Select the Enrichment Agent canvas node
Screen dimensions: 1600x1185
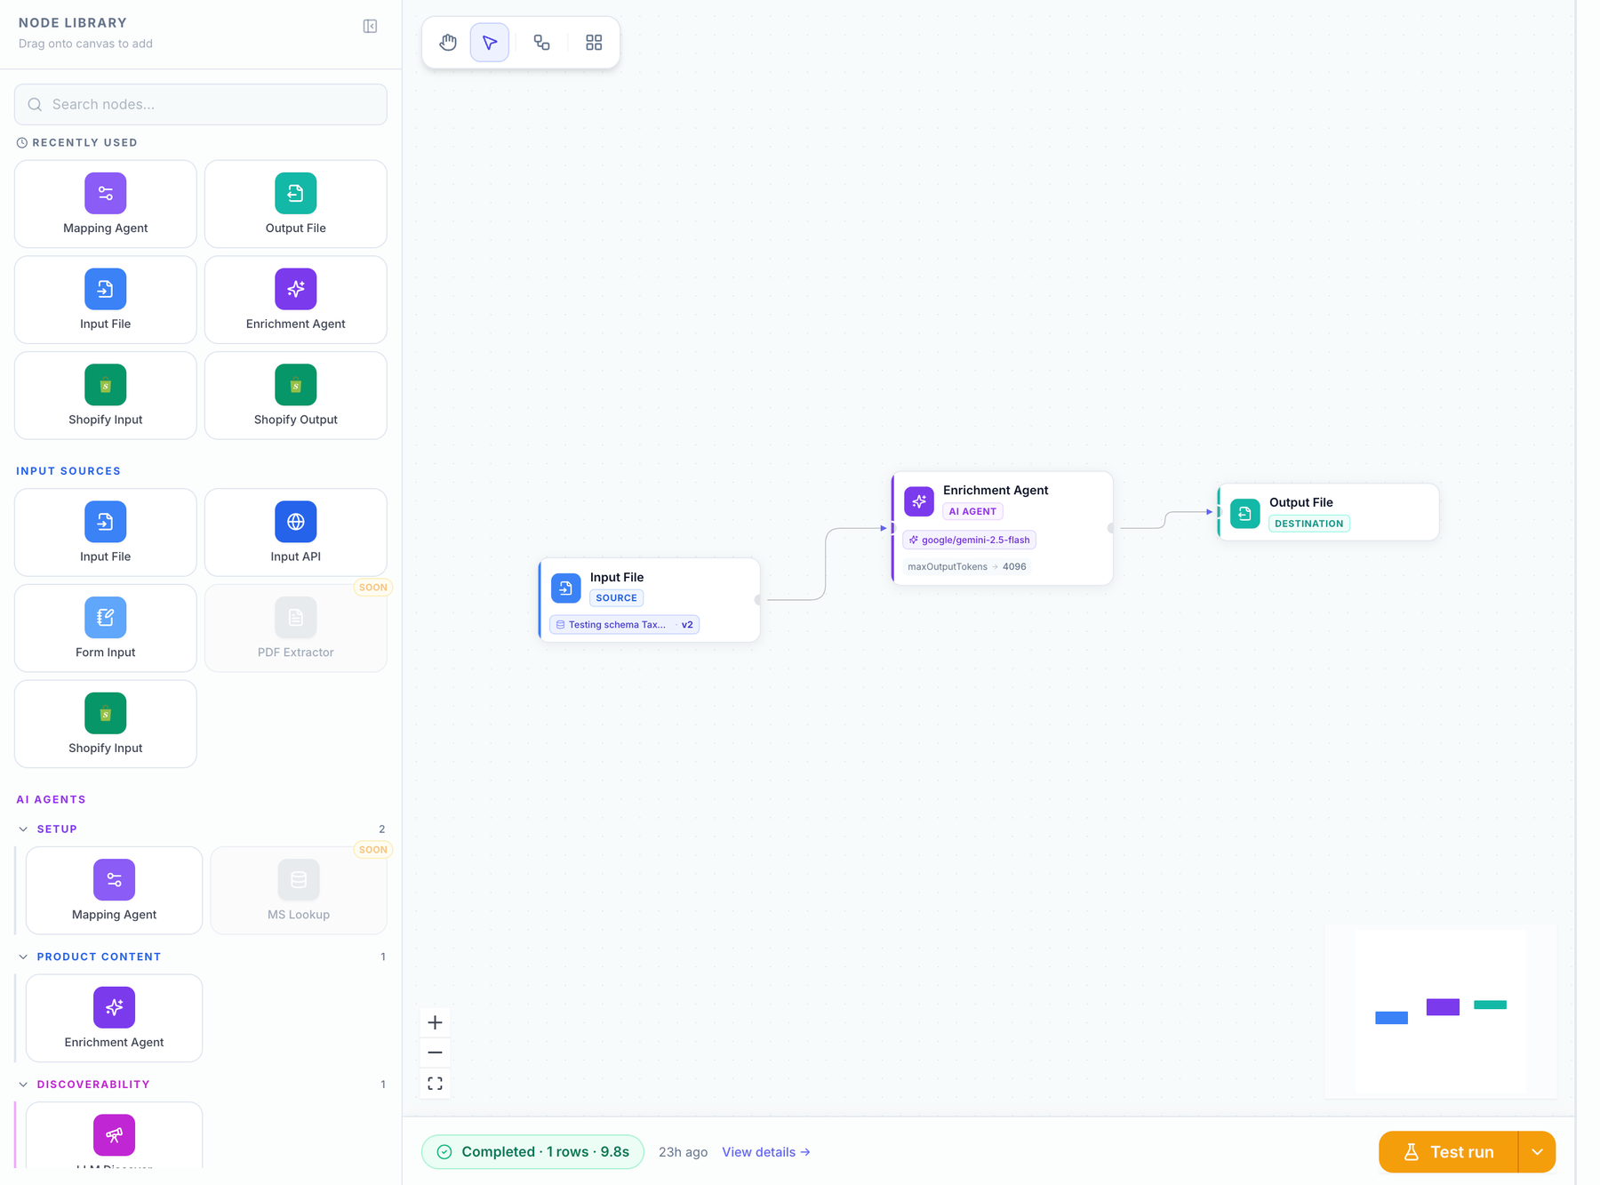click(1002, 528)
